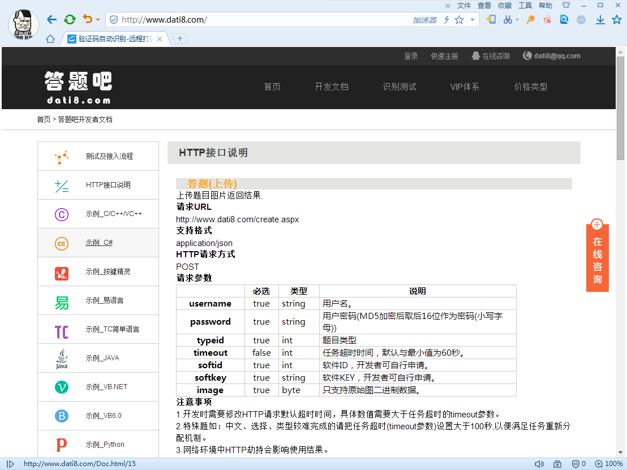Open dropdown next to the undo arrow

click(x=97, y=20)
